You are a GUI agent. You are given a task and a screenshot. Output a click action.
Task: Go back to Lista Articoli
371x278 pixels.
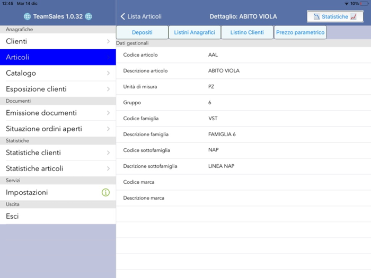coord(142,16)
